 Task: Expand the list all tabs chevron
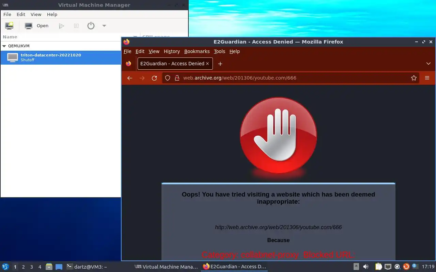429,64
